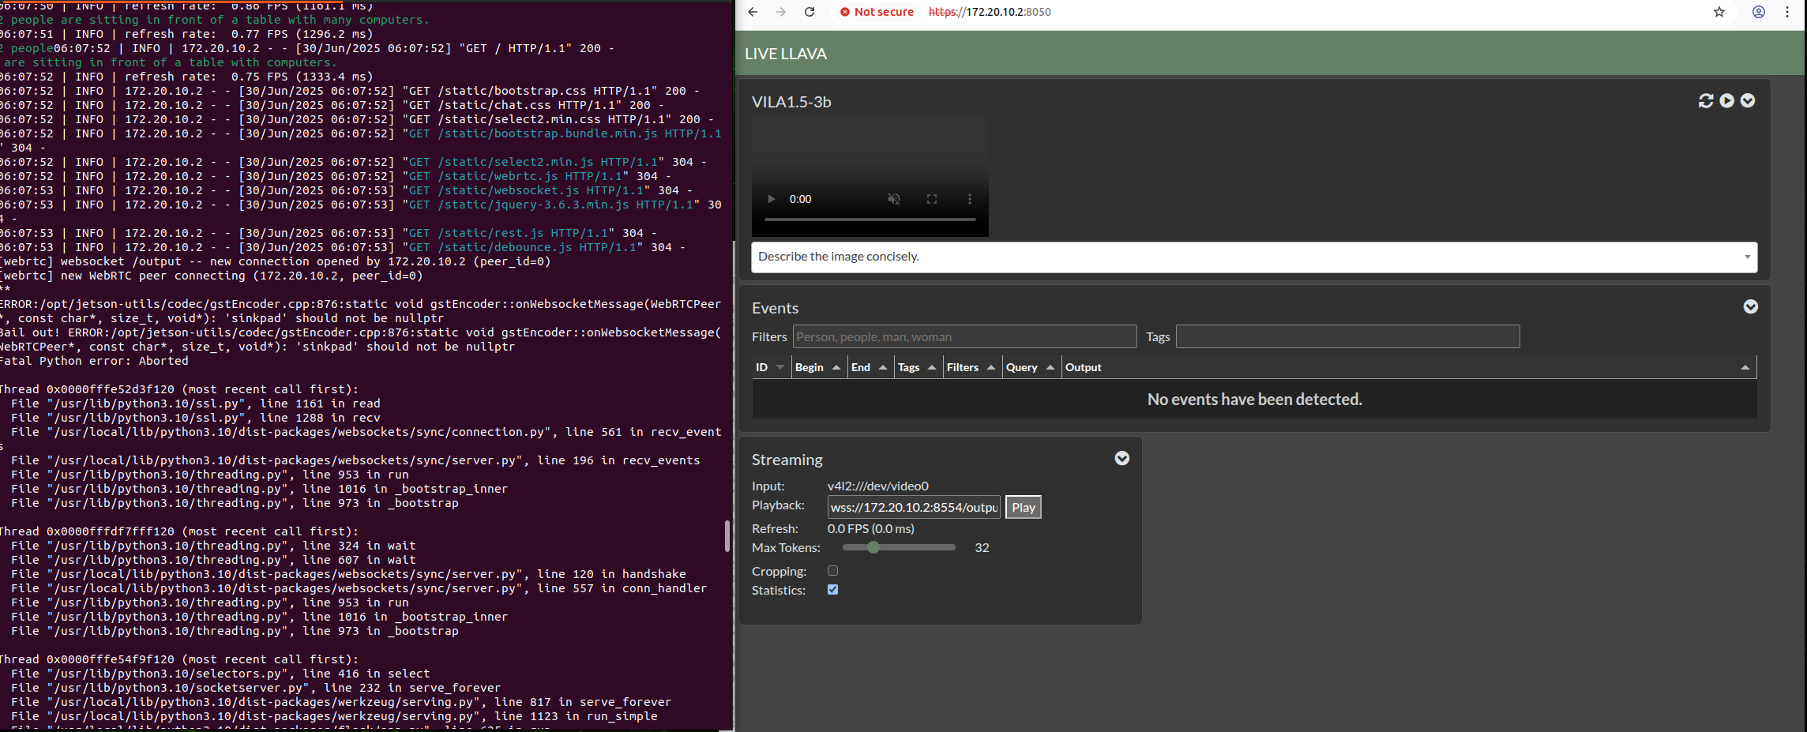Click the play circle icon in VILA1.5-3b header
Viewport: 1807px width, 732px height.
tap(1727, 101)
